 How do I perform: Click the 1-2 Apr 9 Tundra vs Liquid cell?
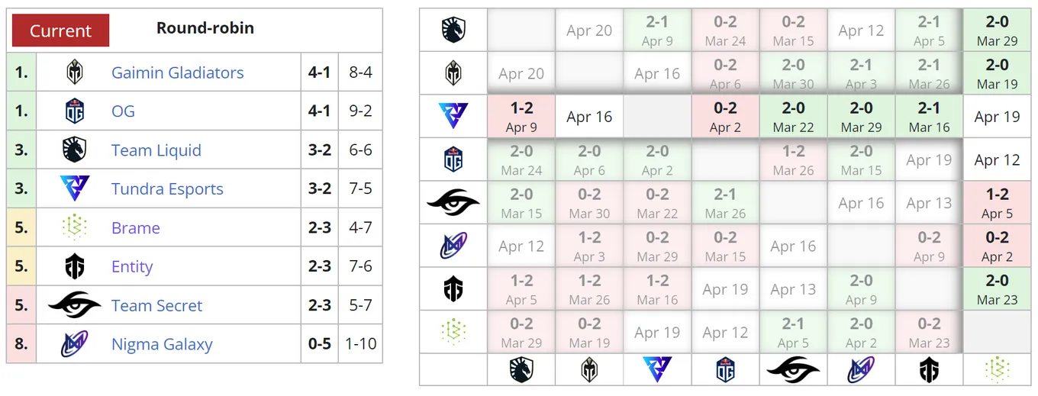tap(521, 117)
